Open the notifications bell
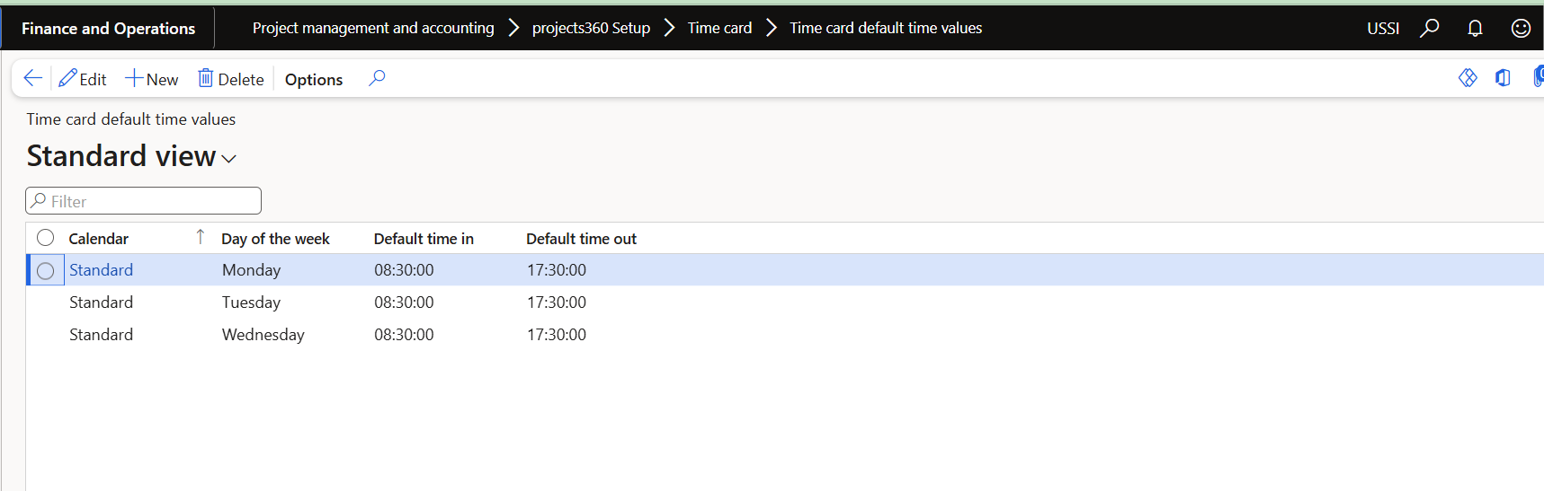1544x491 pixels. 1475,29
